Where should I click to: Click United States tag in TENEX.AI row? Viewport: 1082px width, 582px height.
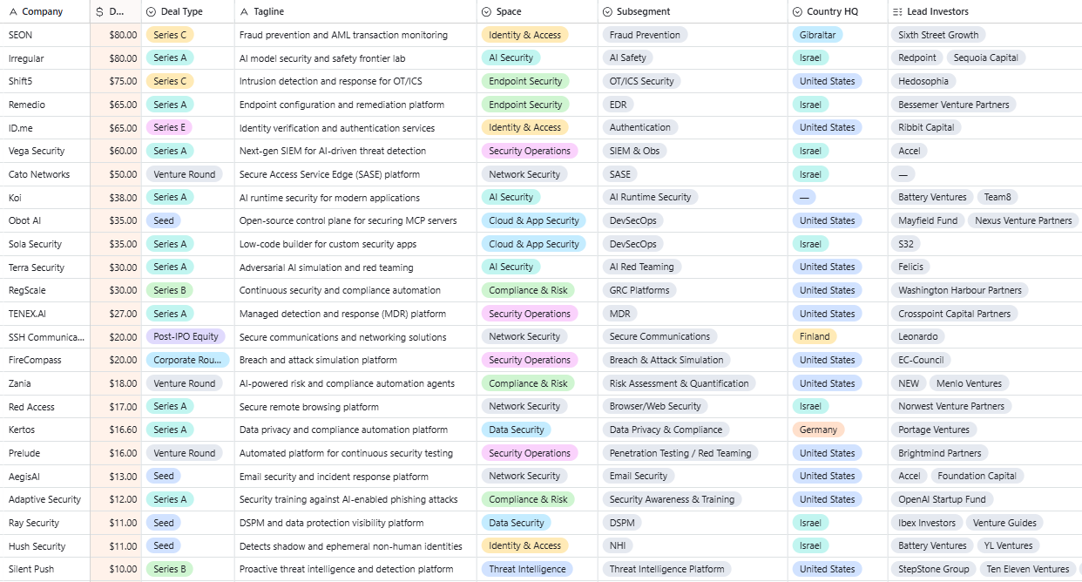pyautogui.click(x=827, y=314)
